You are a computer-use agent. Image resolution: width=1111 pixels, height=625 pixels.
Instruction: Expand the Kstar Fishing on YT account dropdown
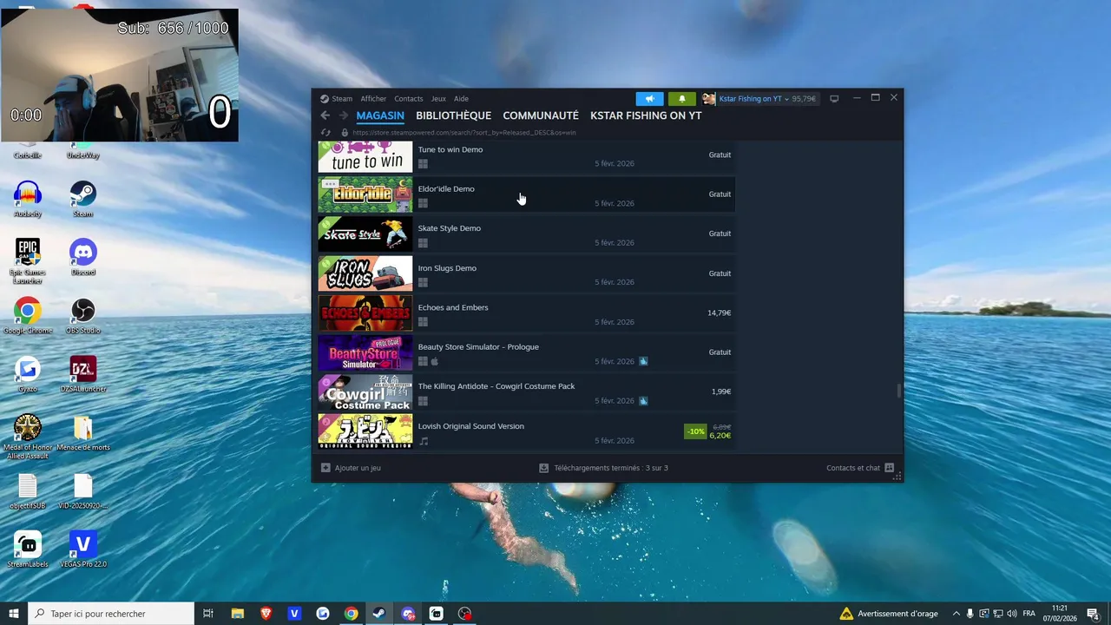tap(786, 99)
